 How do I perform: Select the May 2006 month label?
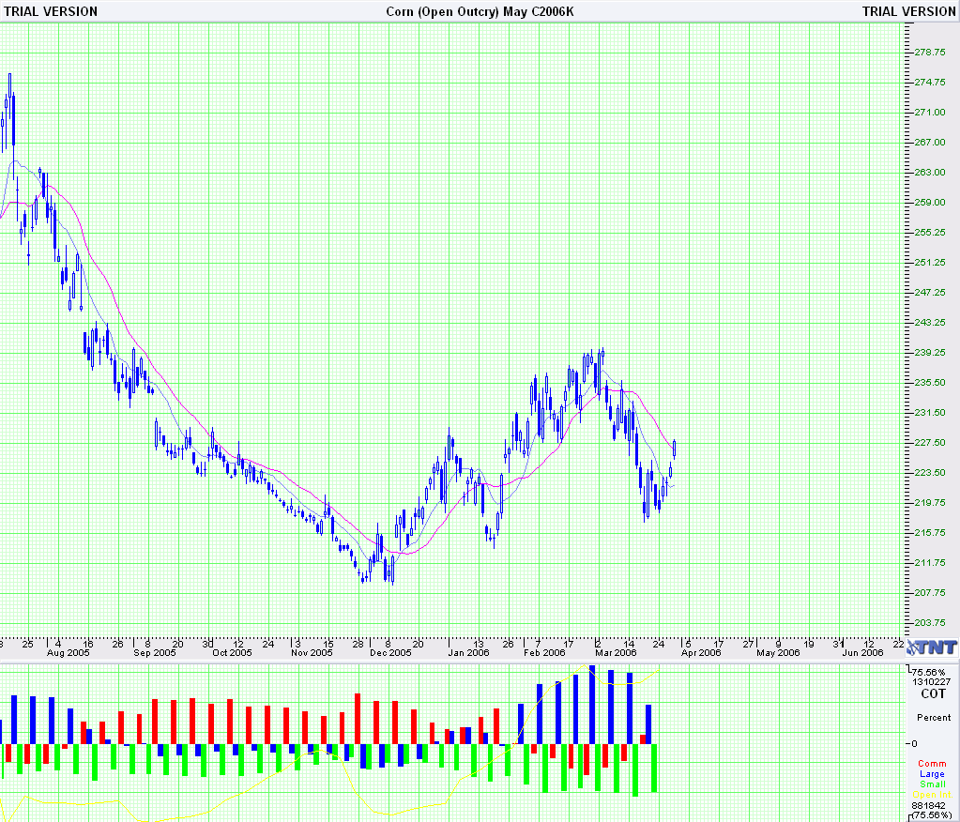tap(778, 652)
